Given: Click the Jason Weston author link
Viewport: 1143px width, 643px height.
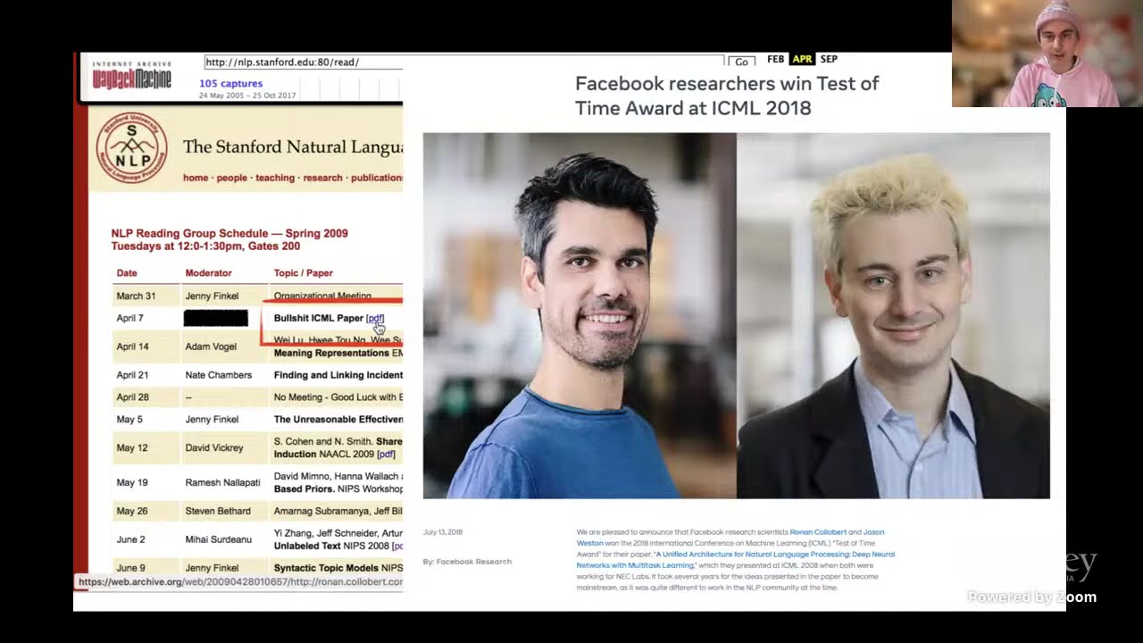Looking at the screenshot, I should pyautogui.click(x=873, y=532).
